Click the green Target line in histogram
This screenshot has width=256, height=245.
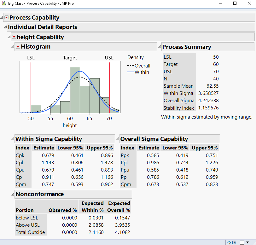(70, 88)
